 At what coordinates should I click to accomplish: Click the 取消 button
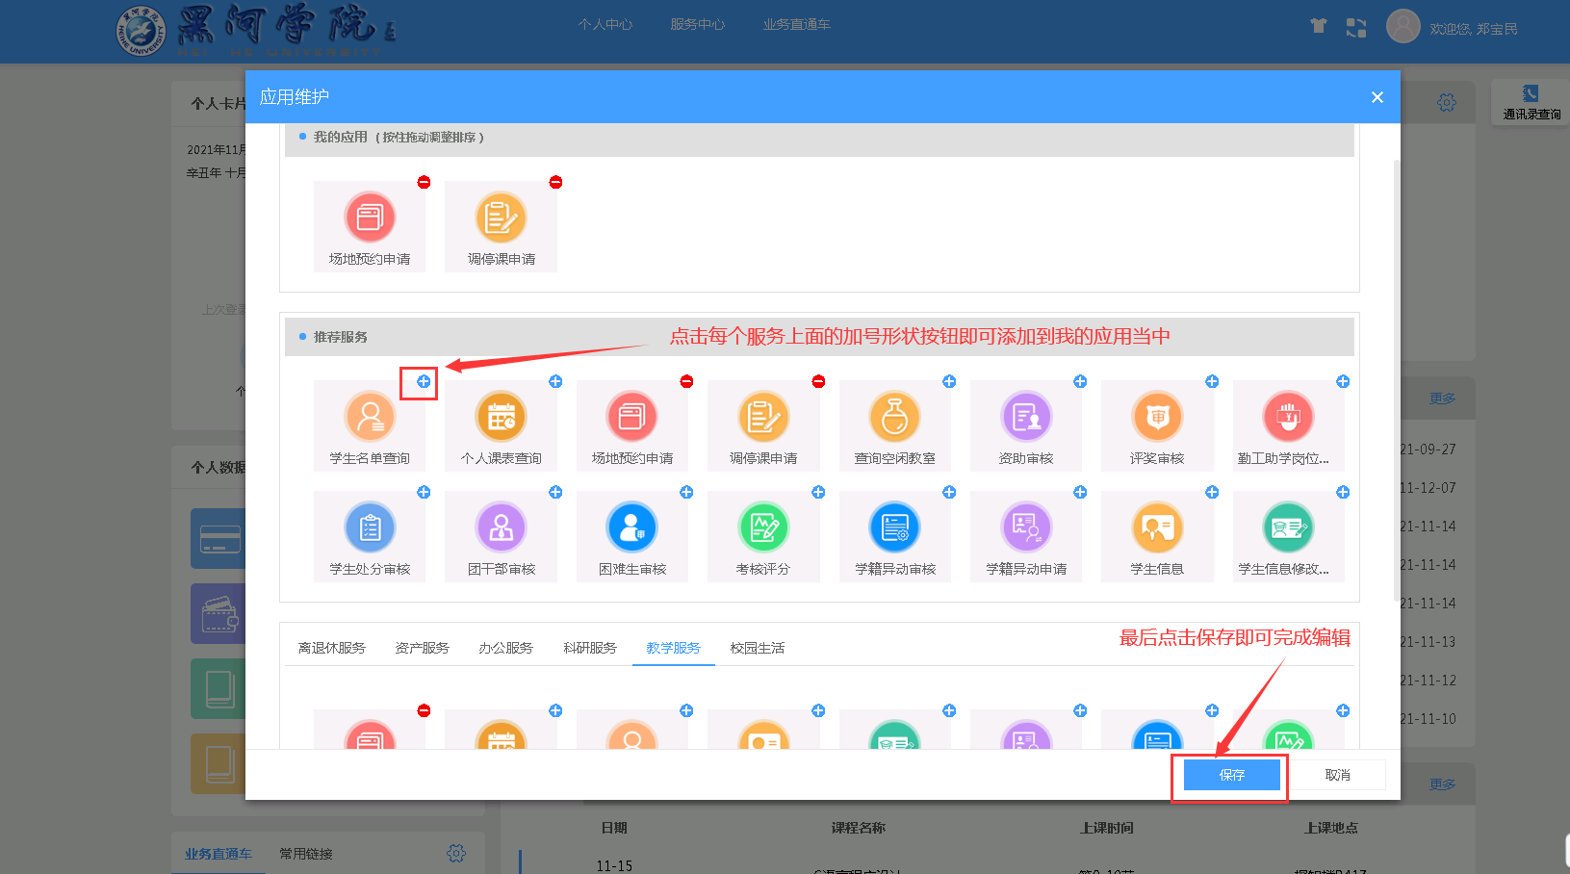point(1338,775)
